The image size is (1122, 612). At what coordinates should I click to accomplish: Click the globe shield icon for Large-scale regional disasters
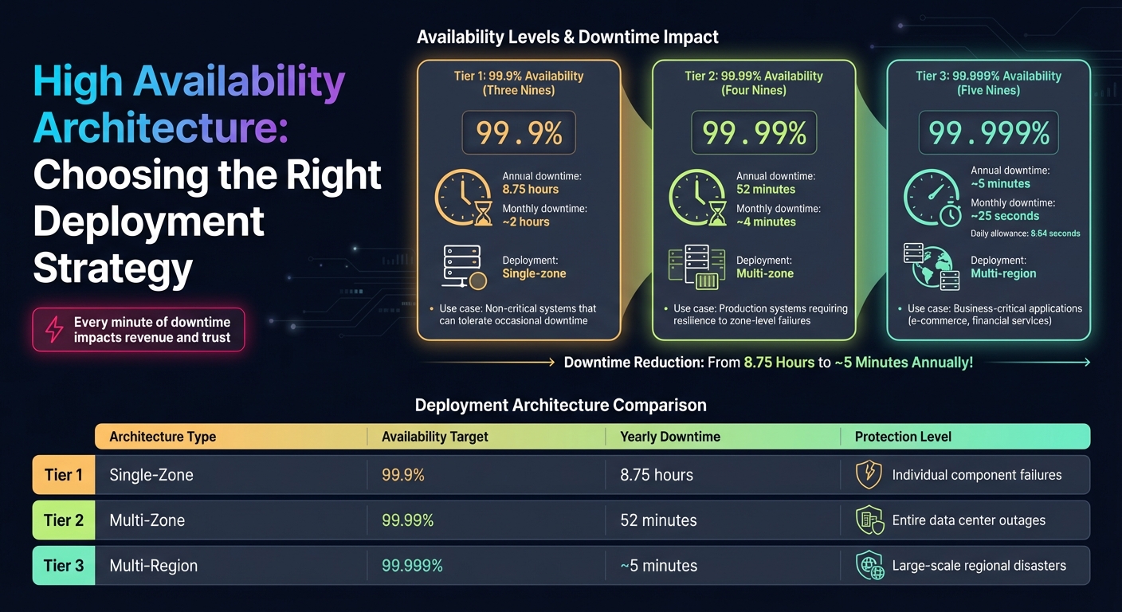(869, 565)
